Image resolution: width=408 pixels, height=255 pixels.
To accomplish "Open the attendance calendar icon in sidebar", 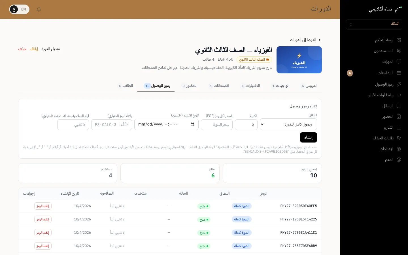I will pos(399,117).
